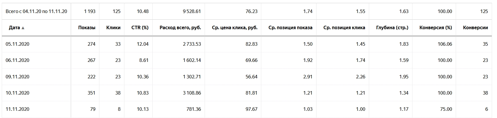Sort by the Клики column header
The height and width of the screenshot is (118, 497).
(113, 28)
